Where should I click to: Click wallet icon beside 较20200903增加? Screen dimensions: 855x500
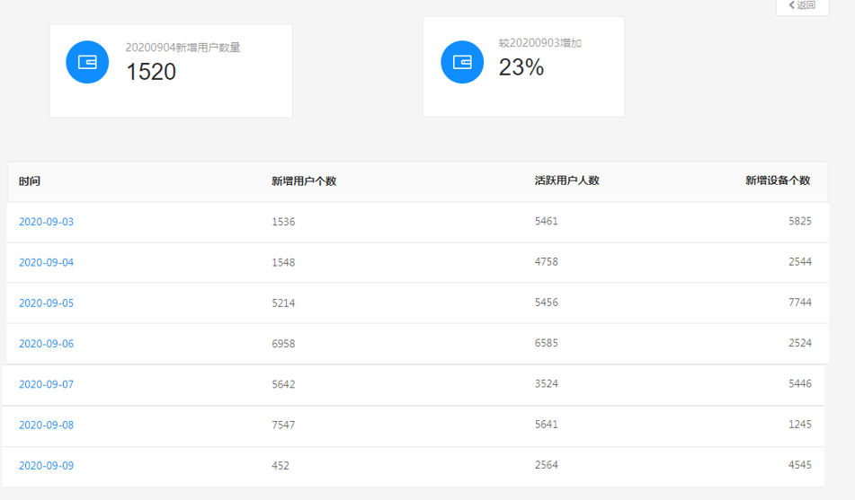tap(462, 62)
